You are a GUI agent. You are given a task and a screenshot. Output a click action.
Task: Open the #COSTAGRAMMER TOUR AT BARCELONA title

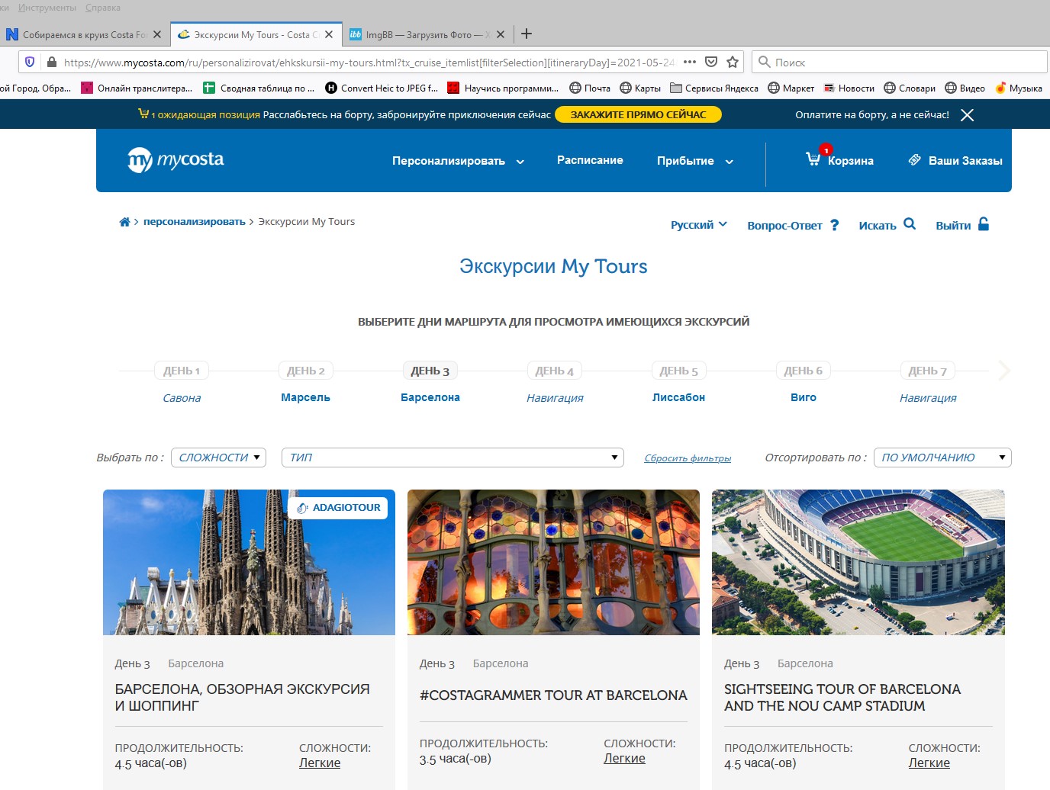(x=553, y=695)
